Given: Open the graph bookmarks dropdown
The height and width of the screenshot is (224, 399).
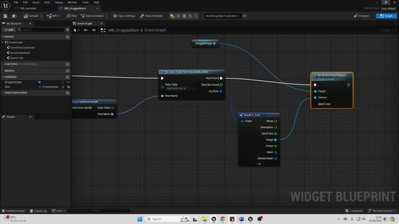Looking at the screenshot, I should [x=76, y=30].
